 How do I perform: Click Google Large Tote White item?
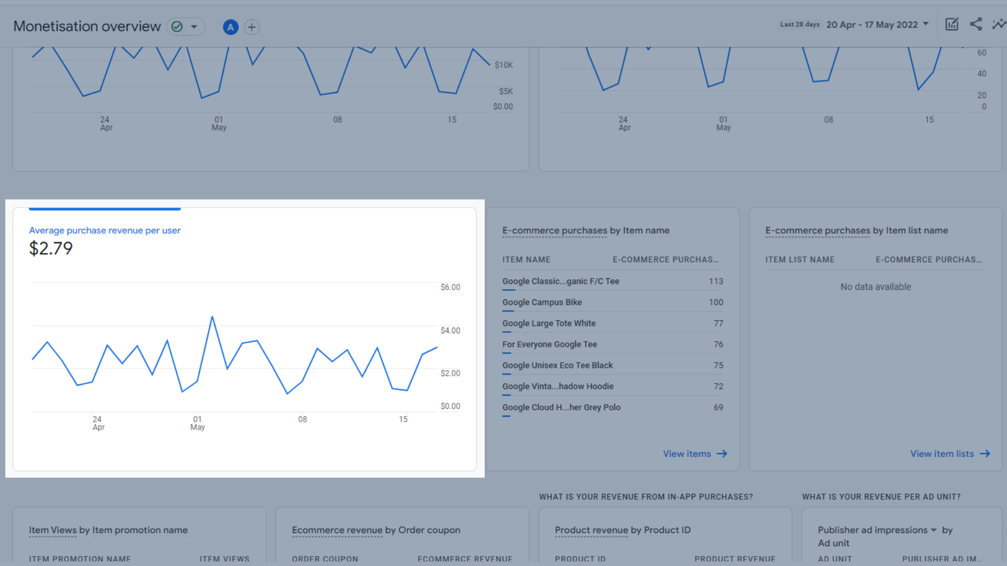click(549, 323)
